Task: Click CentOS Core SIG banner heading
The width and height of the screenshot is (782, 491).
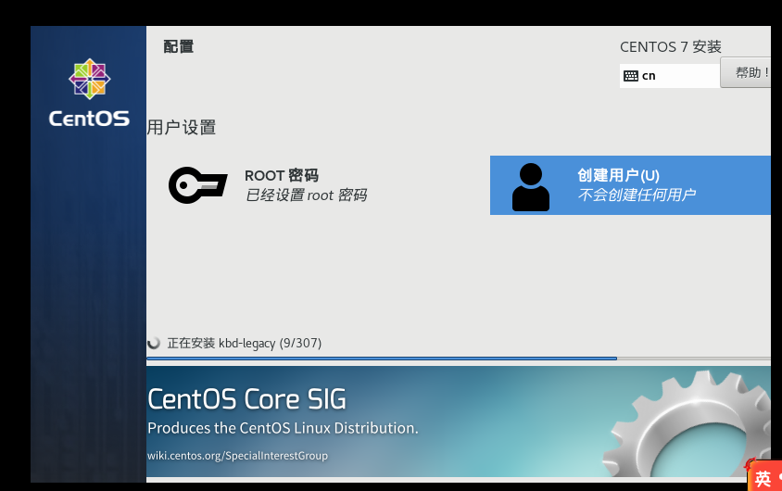Action: click(x=246, y=399)
